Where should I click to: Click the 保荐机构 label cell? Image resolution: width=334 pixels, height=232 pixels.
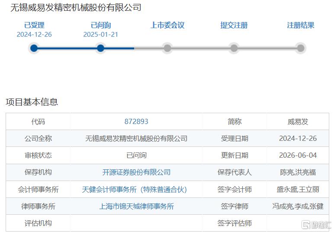pos(38,172)
